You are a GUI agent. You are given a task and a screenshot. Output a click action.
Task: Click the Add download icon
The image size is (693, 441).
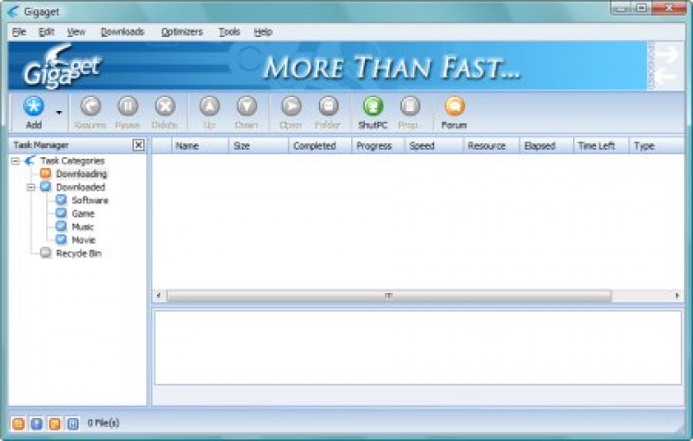coord(33,106)
